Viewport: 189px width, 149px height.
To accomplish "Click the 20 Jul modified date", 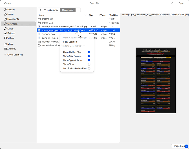I will point(112,42).
